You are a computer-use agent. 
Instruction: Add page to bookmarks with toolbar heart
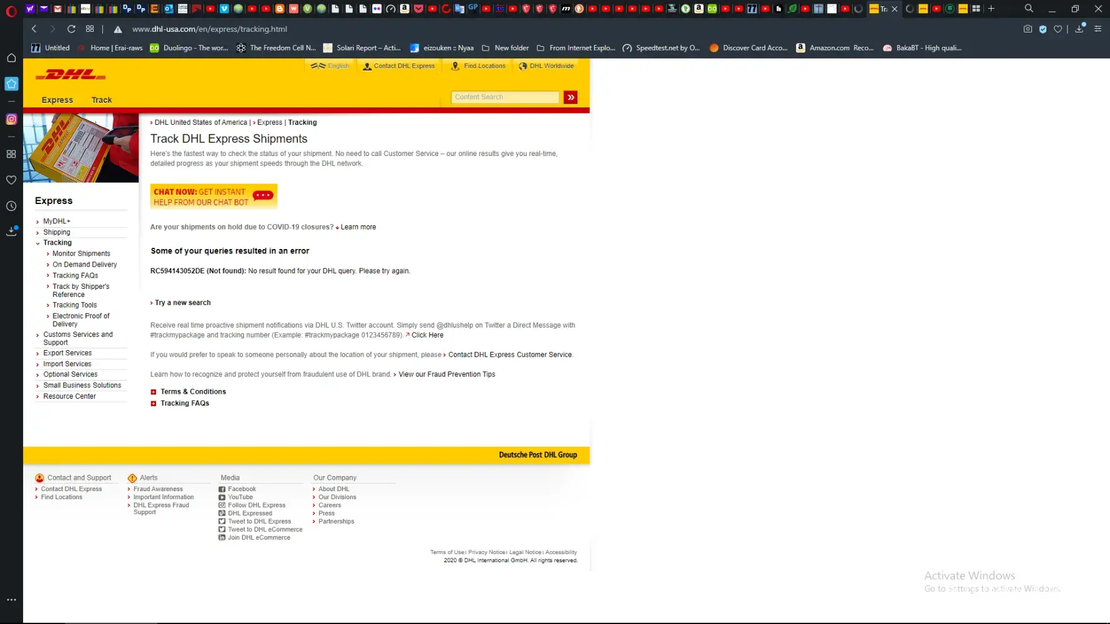1058,29
